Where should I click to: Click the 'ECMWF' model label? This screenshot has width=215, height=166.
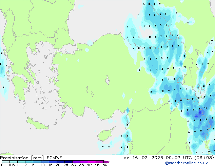[x=55, y=158]
